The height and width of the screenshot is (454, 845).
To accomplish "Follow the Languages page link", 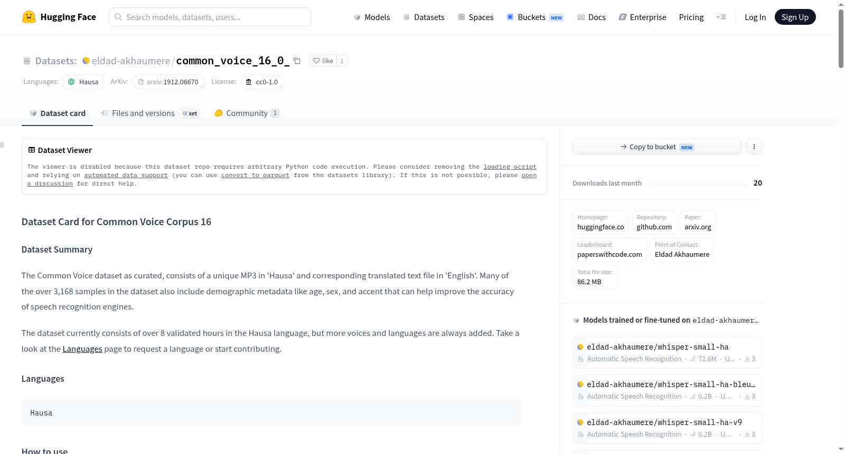I will (82, 349).
